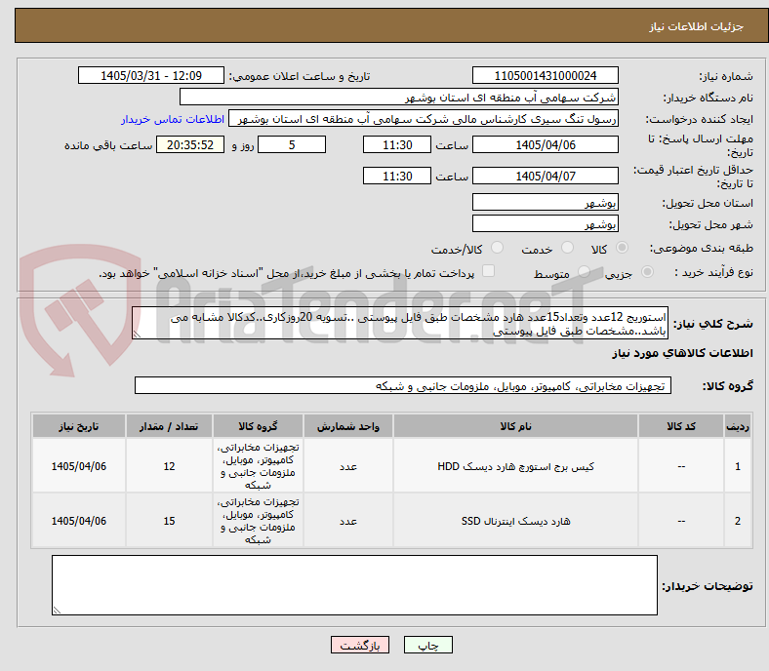Click the goods group cell in row 1
The image size is (769, 671).
click(258, 465)
